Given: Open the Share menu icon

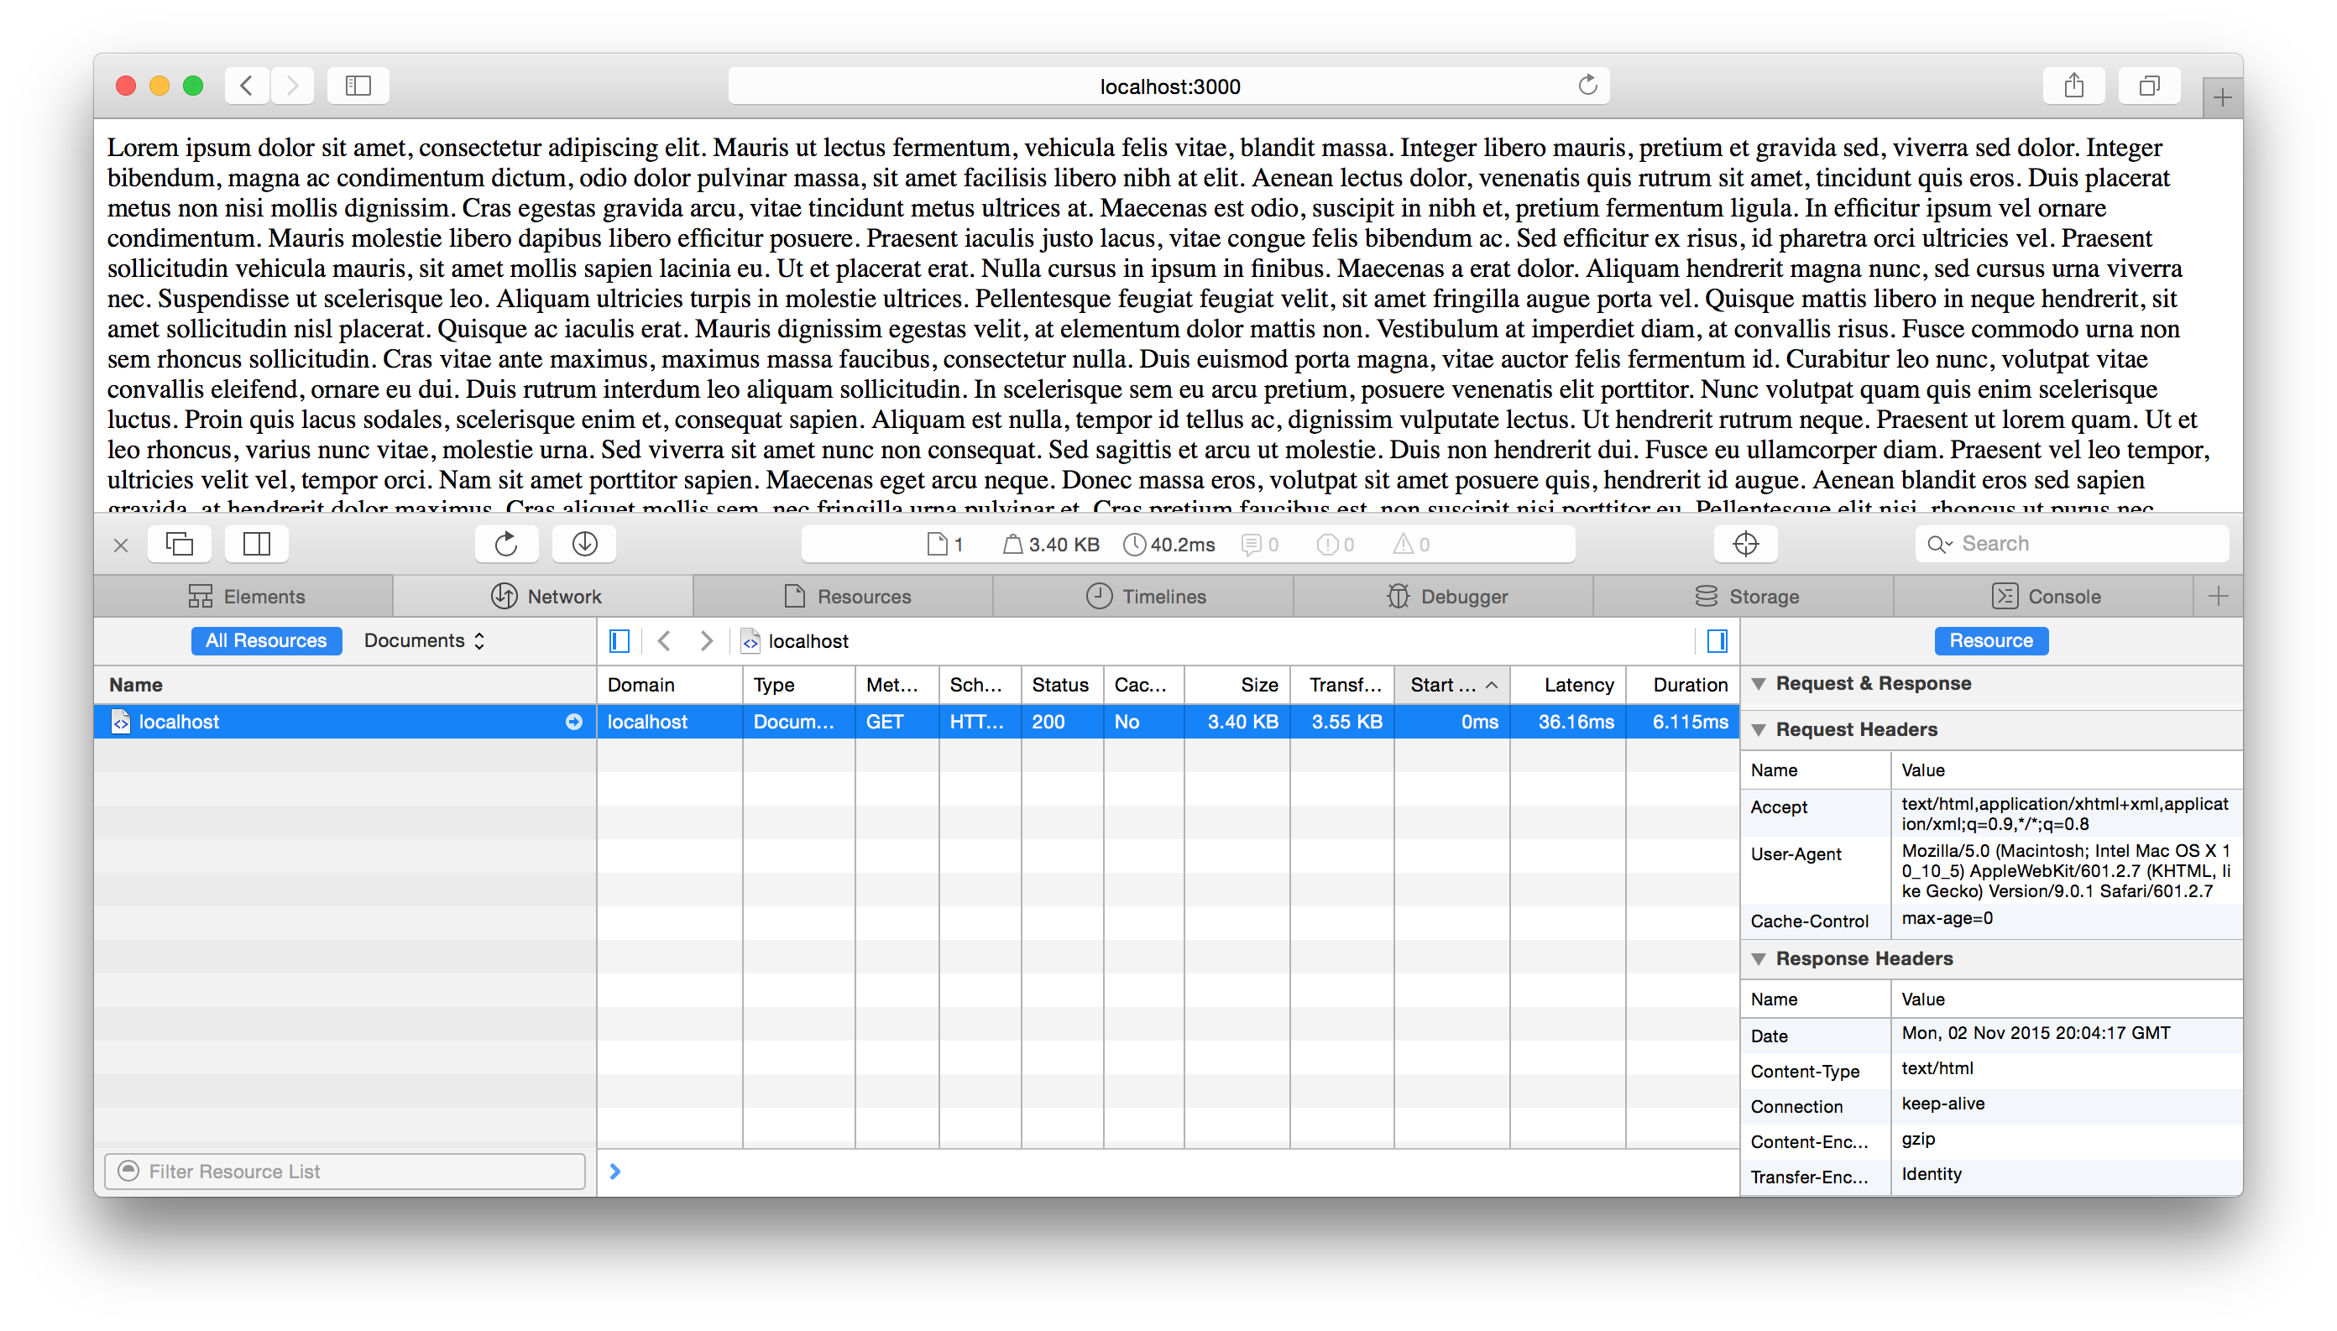Looking at the screenshot, I should tap(2073, 86).
